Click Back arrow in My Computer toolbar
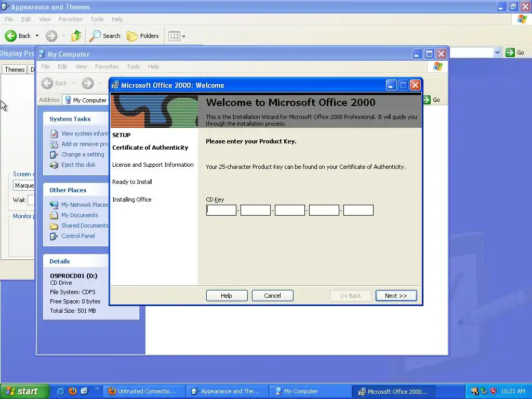The width and height of the screenshot is (532, 399). 47,83
